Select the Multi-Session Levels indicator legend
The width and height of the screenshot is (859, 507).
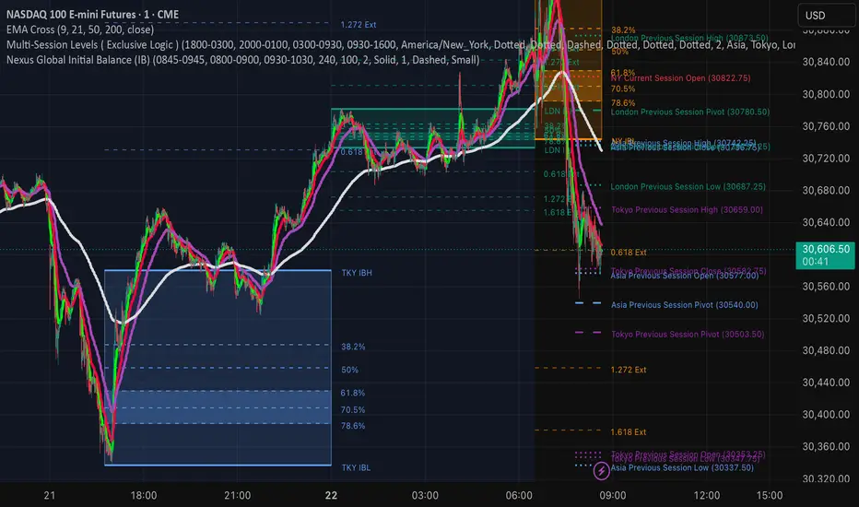click(400, 45)
